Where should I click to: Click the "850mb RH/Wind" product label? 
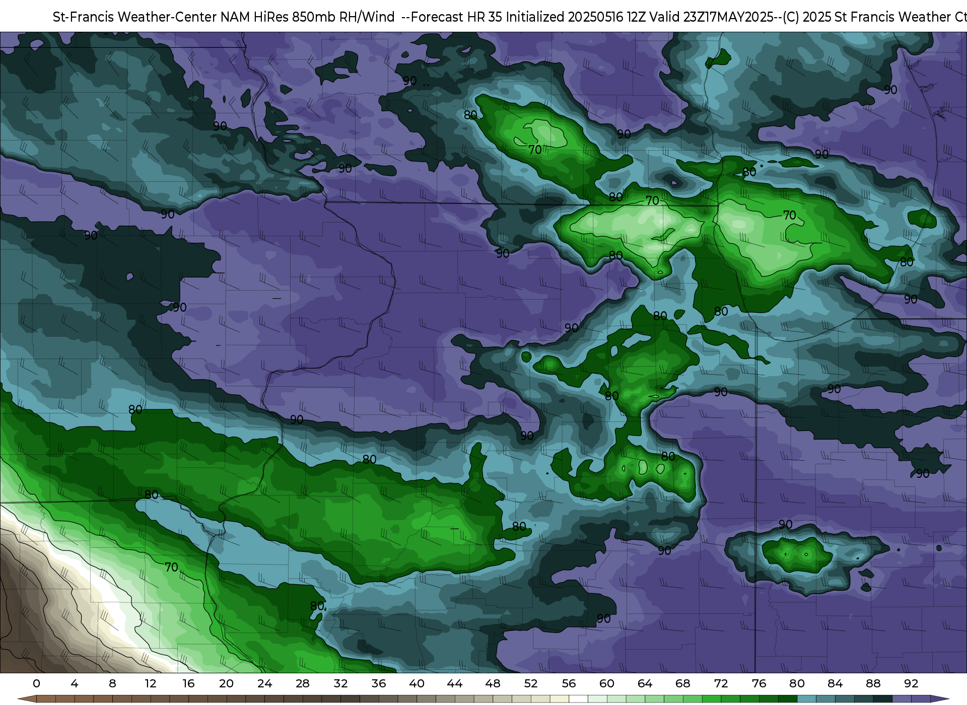[343, 17]
